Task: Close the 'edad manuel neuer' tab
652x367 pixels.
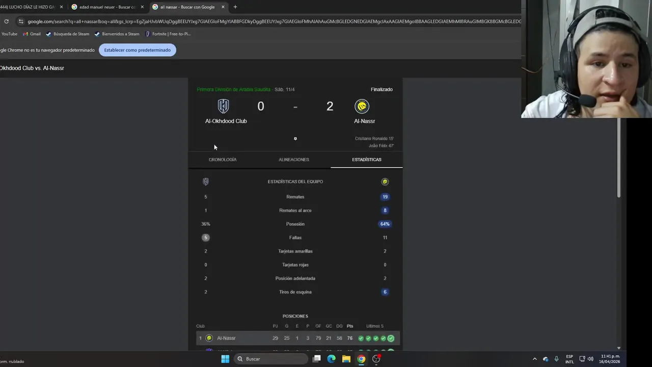Action: click(142, 7)
